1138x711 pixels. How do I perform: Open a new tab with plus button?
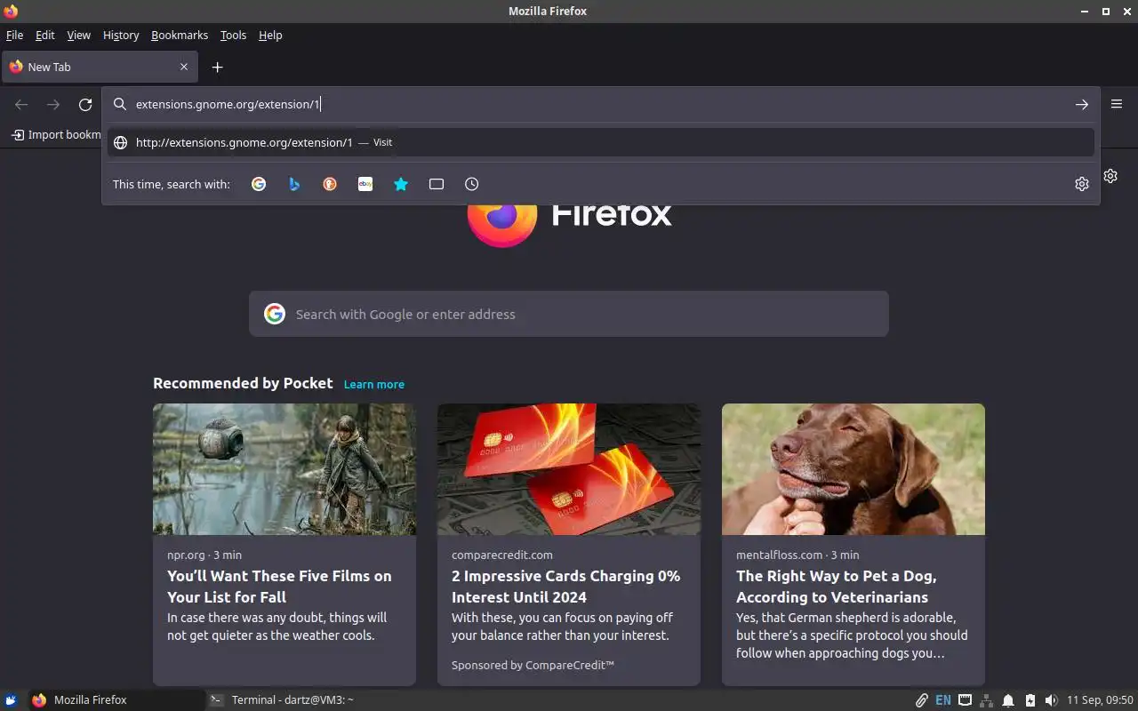217,67
